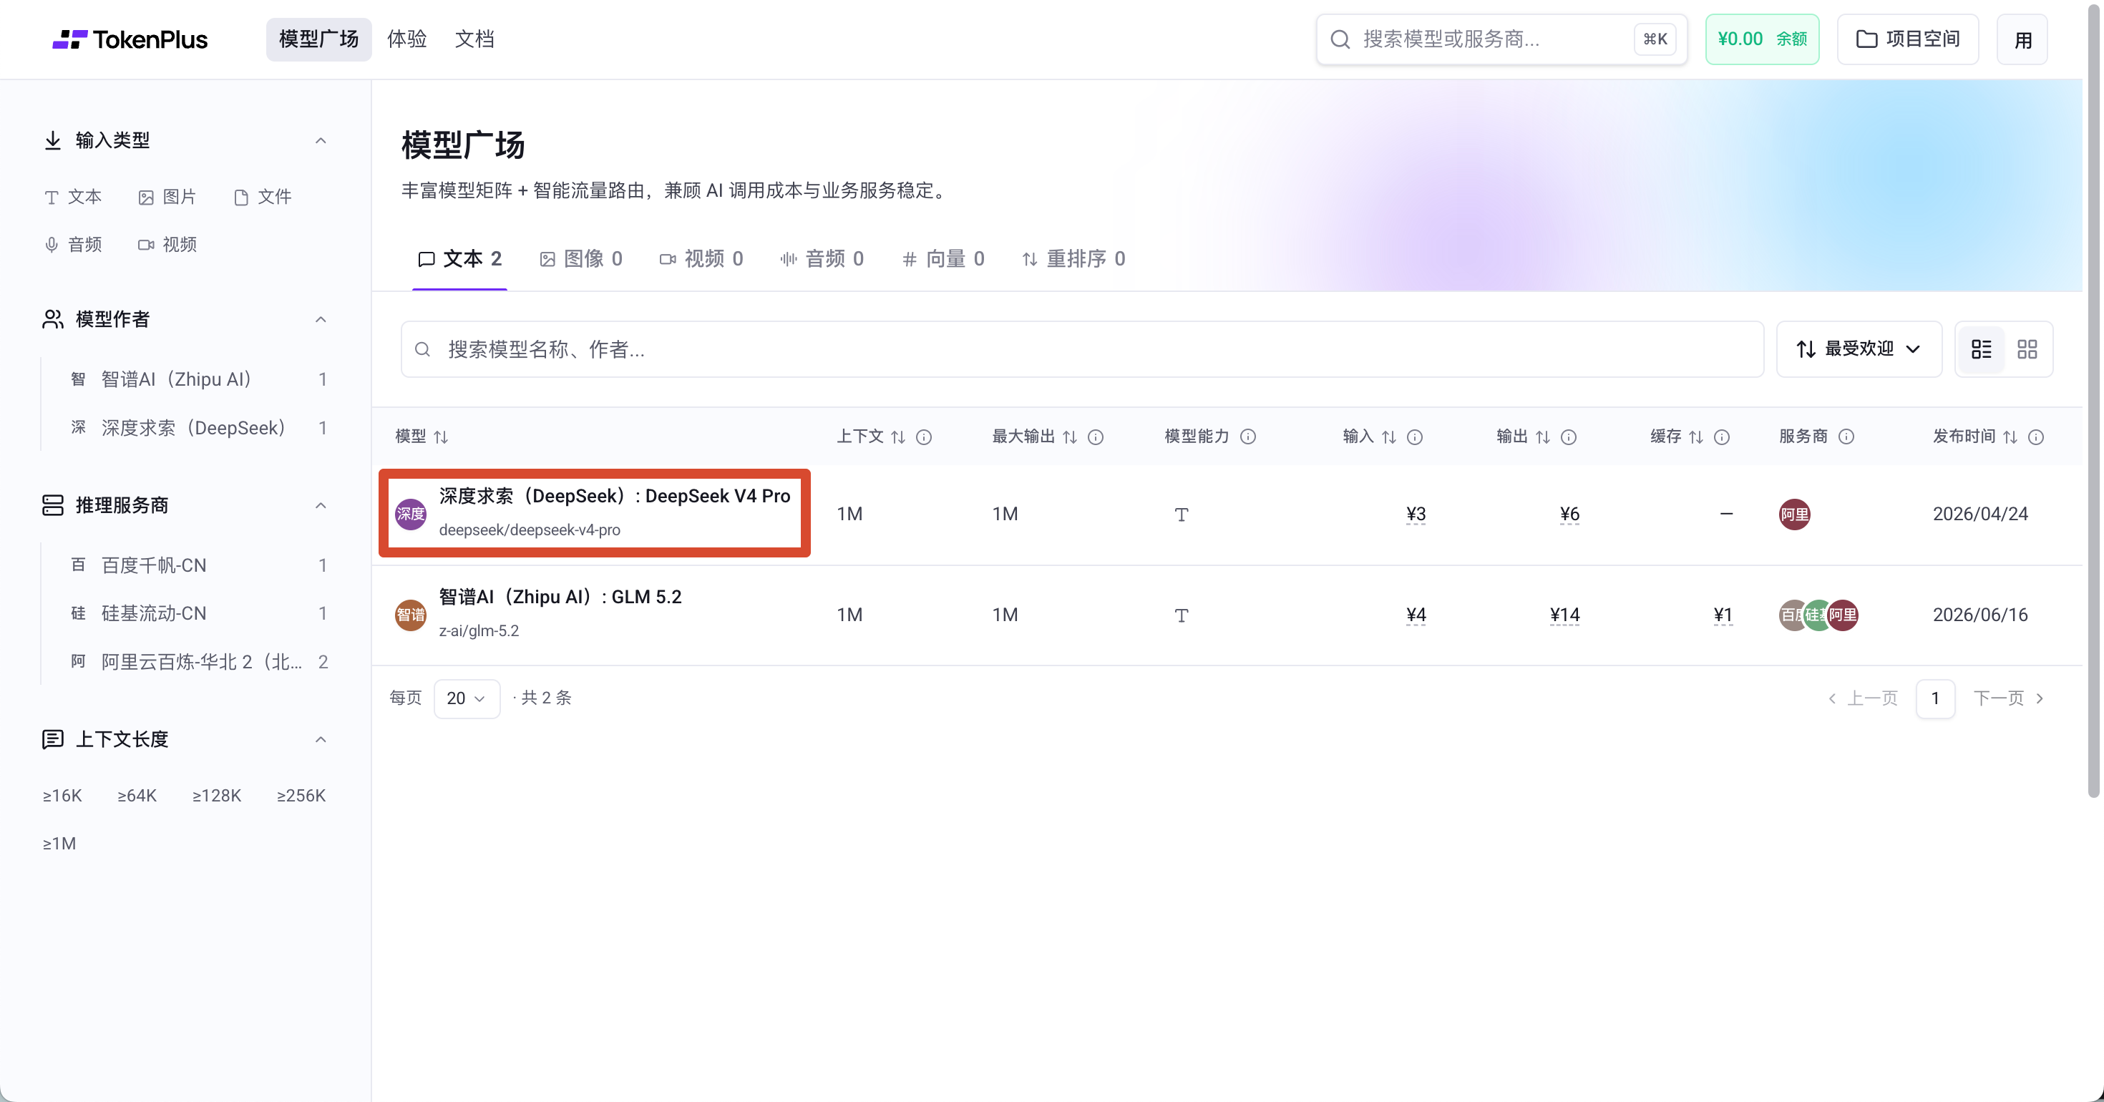Collapse the 推理服务商 filter section
This screenshot has width=2104, height=1102.
pyautogui.click(x=321, y=506)
